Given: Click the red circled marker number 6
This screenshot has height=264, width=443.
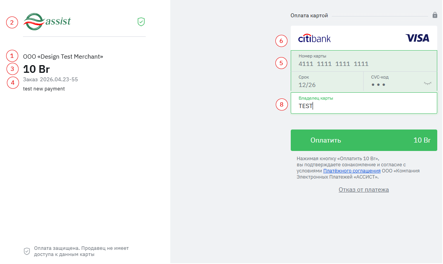Looking at the screenshot, I should click(281, 41).
